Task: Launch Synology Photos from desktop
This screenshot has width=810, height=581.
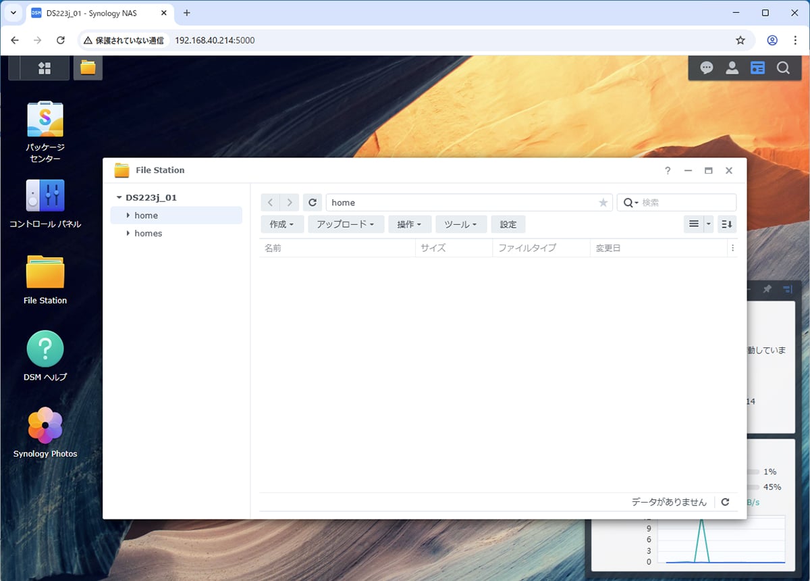Action: pyautogui.click(x=45, y=426)
